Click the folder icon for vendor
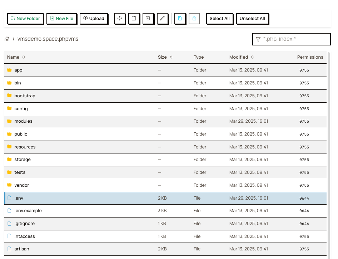This screenshot has width=338, height=259. click(9, 185)
